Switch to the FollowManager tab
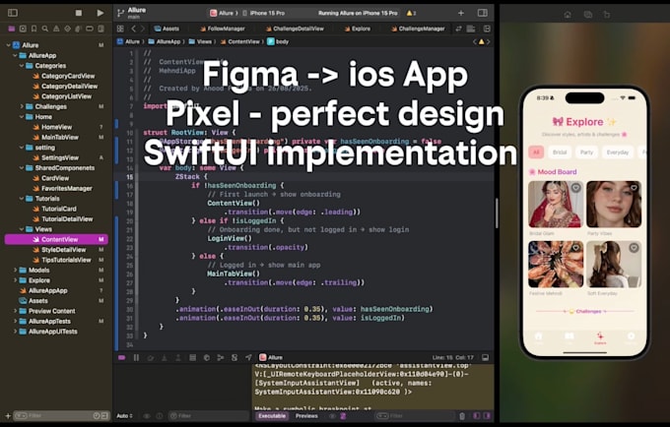Screen dimensions: 670x427 coord(223,29)
